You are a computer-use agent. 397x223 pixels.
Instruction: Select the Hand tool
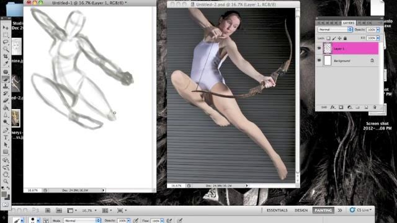[x=6, y=174]
